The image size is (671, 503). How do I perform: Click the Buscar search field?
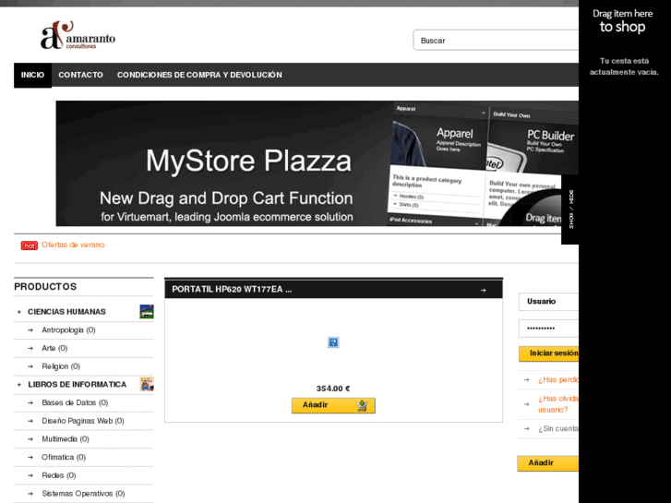[496, 41]
